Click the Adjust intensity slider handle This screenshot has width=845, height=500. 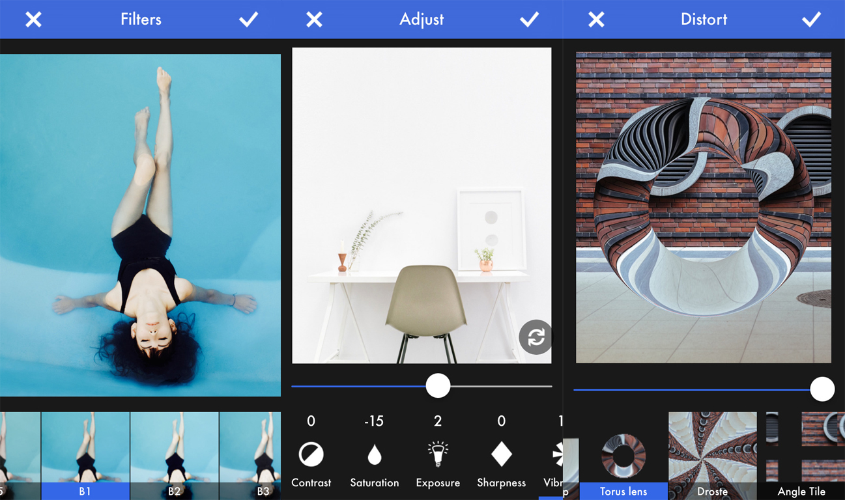click(x=438, y=386)
